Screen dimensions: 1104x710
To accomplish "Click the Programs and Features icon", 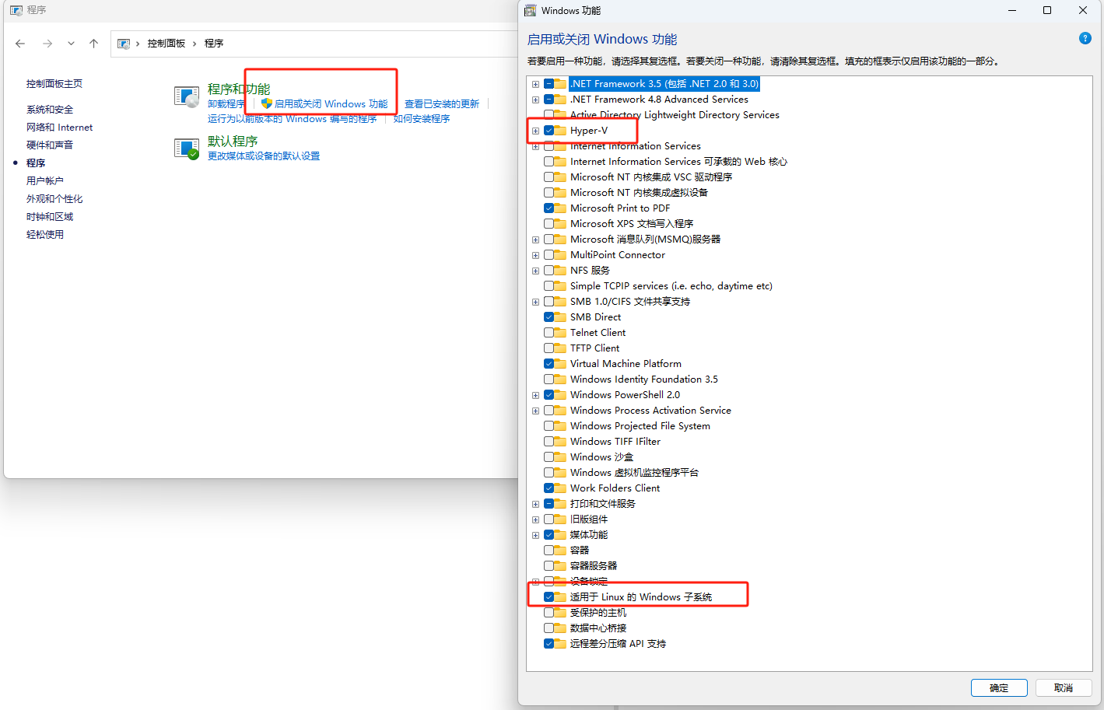I will click(x=187, y=97).
